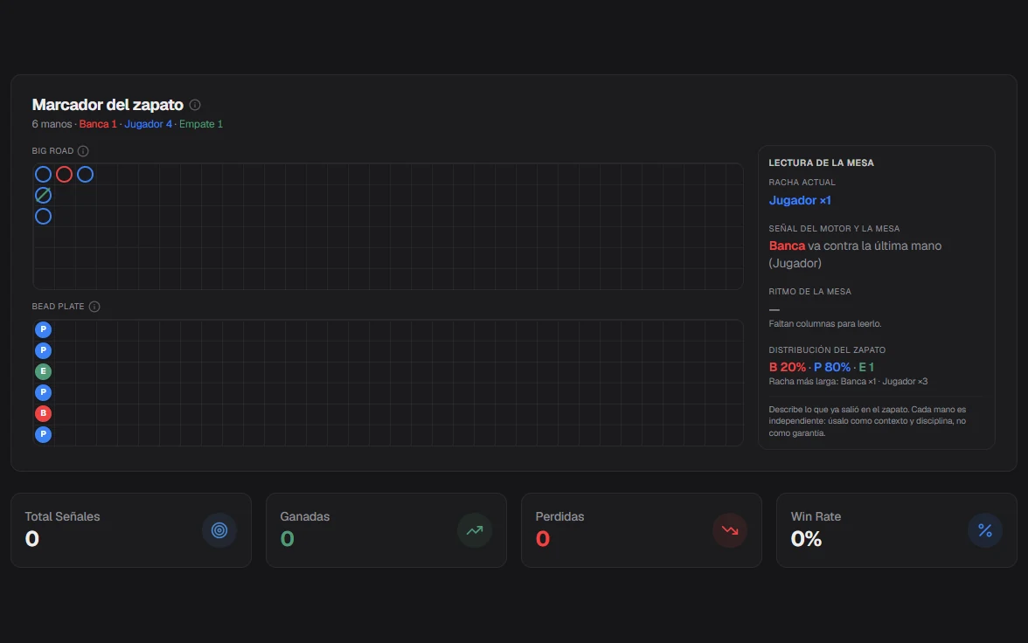Viewport: 1028px width, 643px height.
Task: Click the white 0 value under Total Señales
Action: [32, 539]
